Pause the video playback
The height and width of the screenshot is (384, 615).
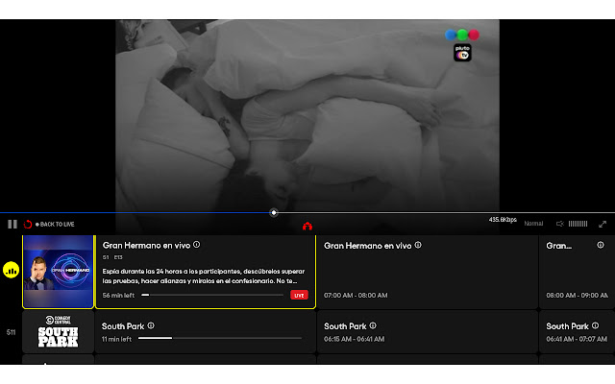click(x=12, y=224)
